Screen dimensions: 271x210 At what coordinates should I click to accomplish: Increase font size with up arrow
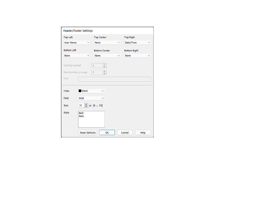click(86, 104)
